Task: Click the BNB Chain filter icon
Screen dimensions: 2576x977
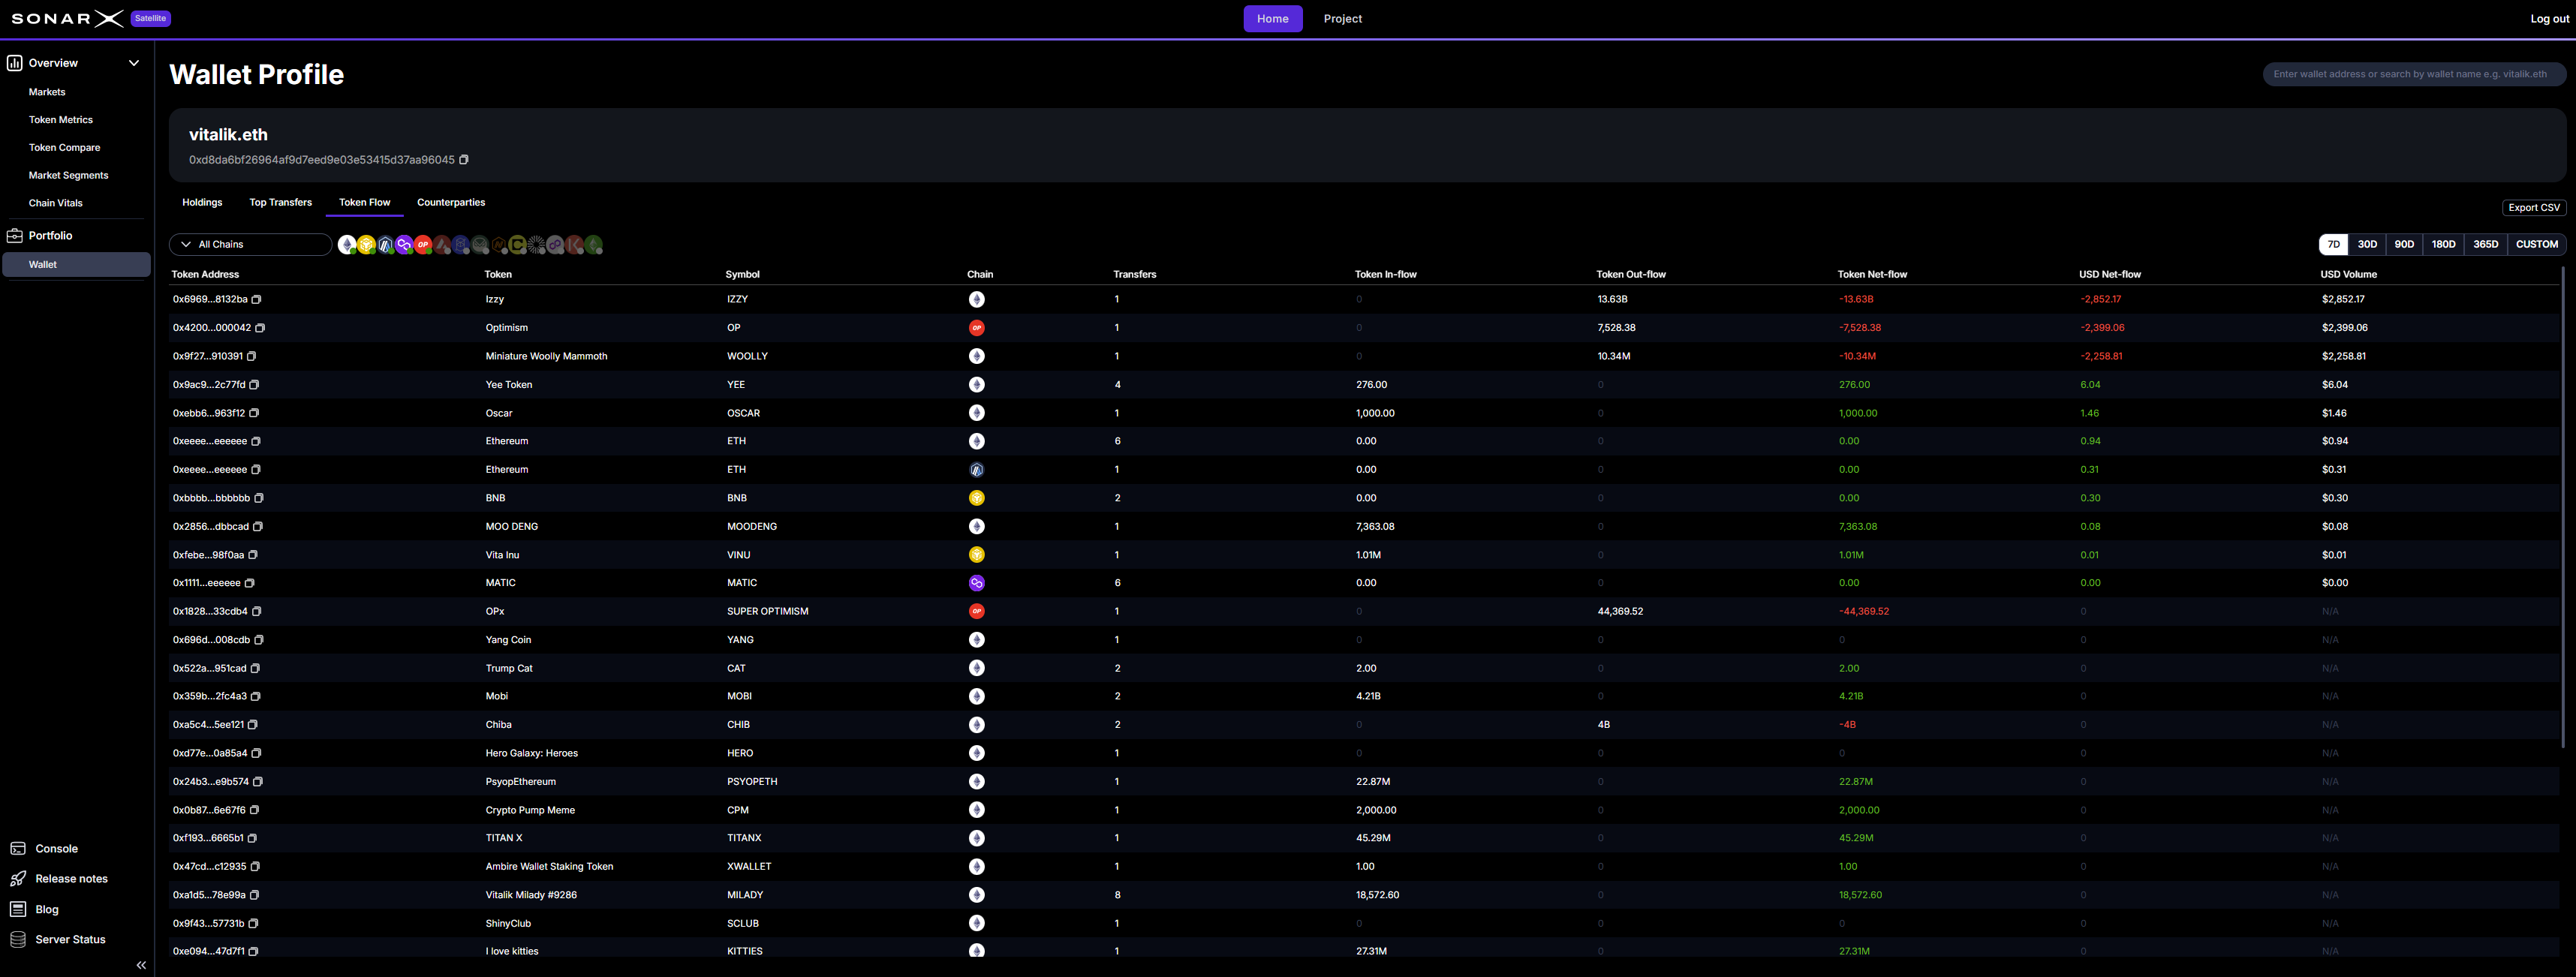Action: tap(366, 244)
